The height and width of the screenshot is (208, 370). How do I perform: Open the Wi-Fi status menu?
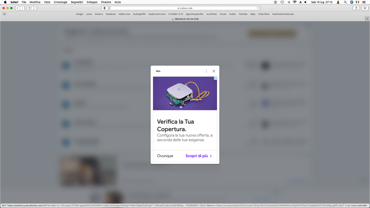295,2
